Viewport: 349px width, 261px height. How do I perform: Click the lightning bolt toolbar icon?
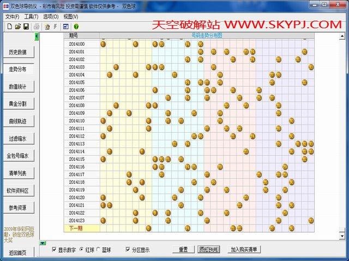point(55,26)
